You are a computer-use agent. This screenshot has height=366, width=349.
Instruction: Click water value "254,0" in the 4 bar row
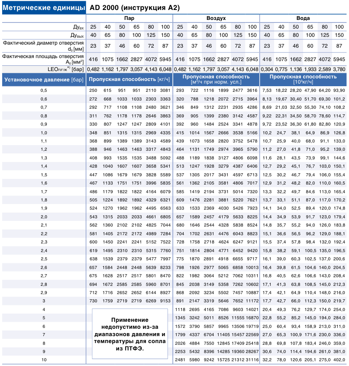(339, 310)
